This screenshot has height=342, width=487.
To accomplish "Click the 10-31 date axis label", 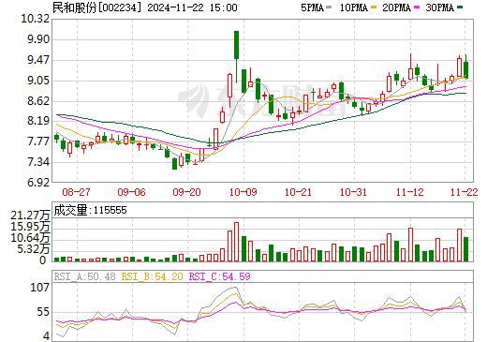I will [x=354, y=192].
